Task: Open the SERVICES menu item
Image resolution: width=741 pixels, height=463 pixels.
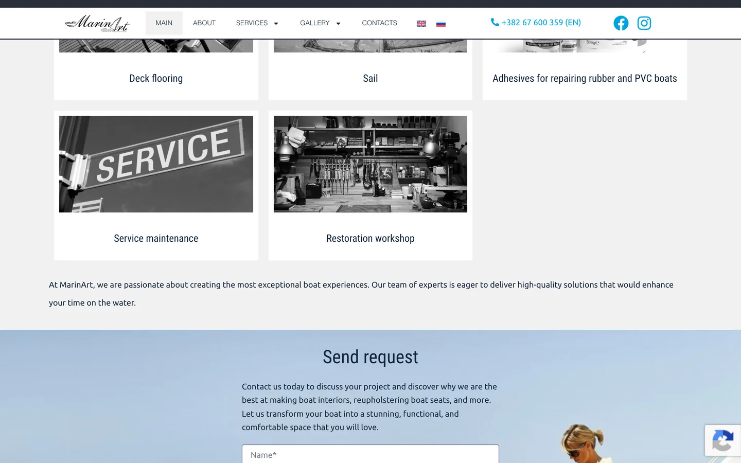Action: click(x=252, y=23)
